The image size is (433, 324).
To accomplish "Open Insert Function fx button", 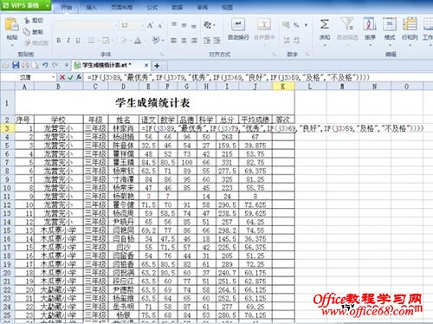I will pos(79,77).
